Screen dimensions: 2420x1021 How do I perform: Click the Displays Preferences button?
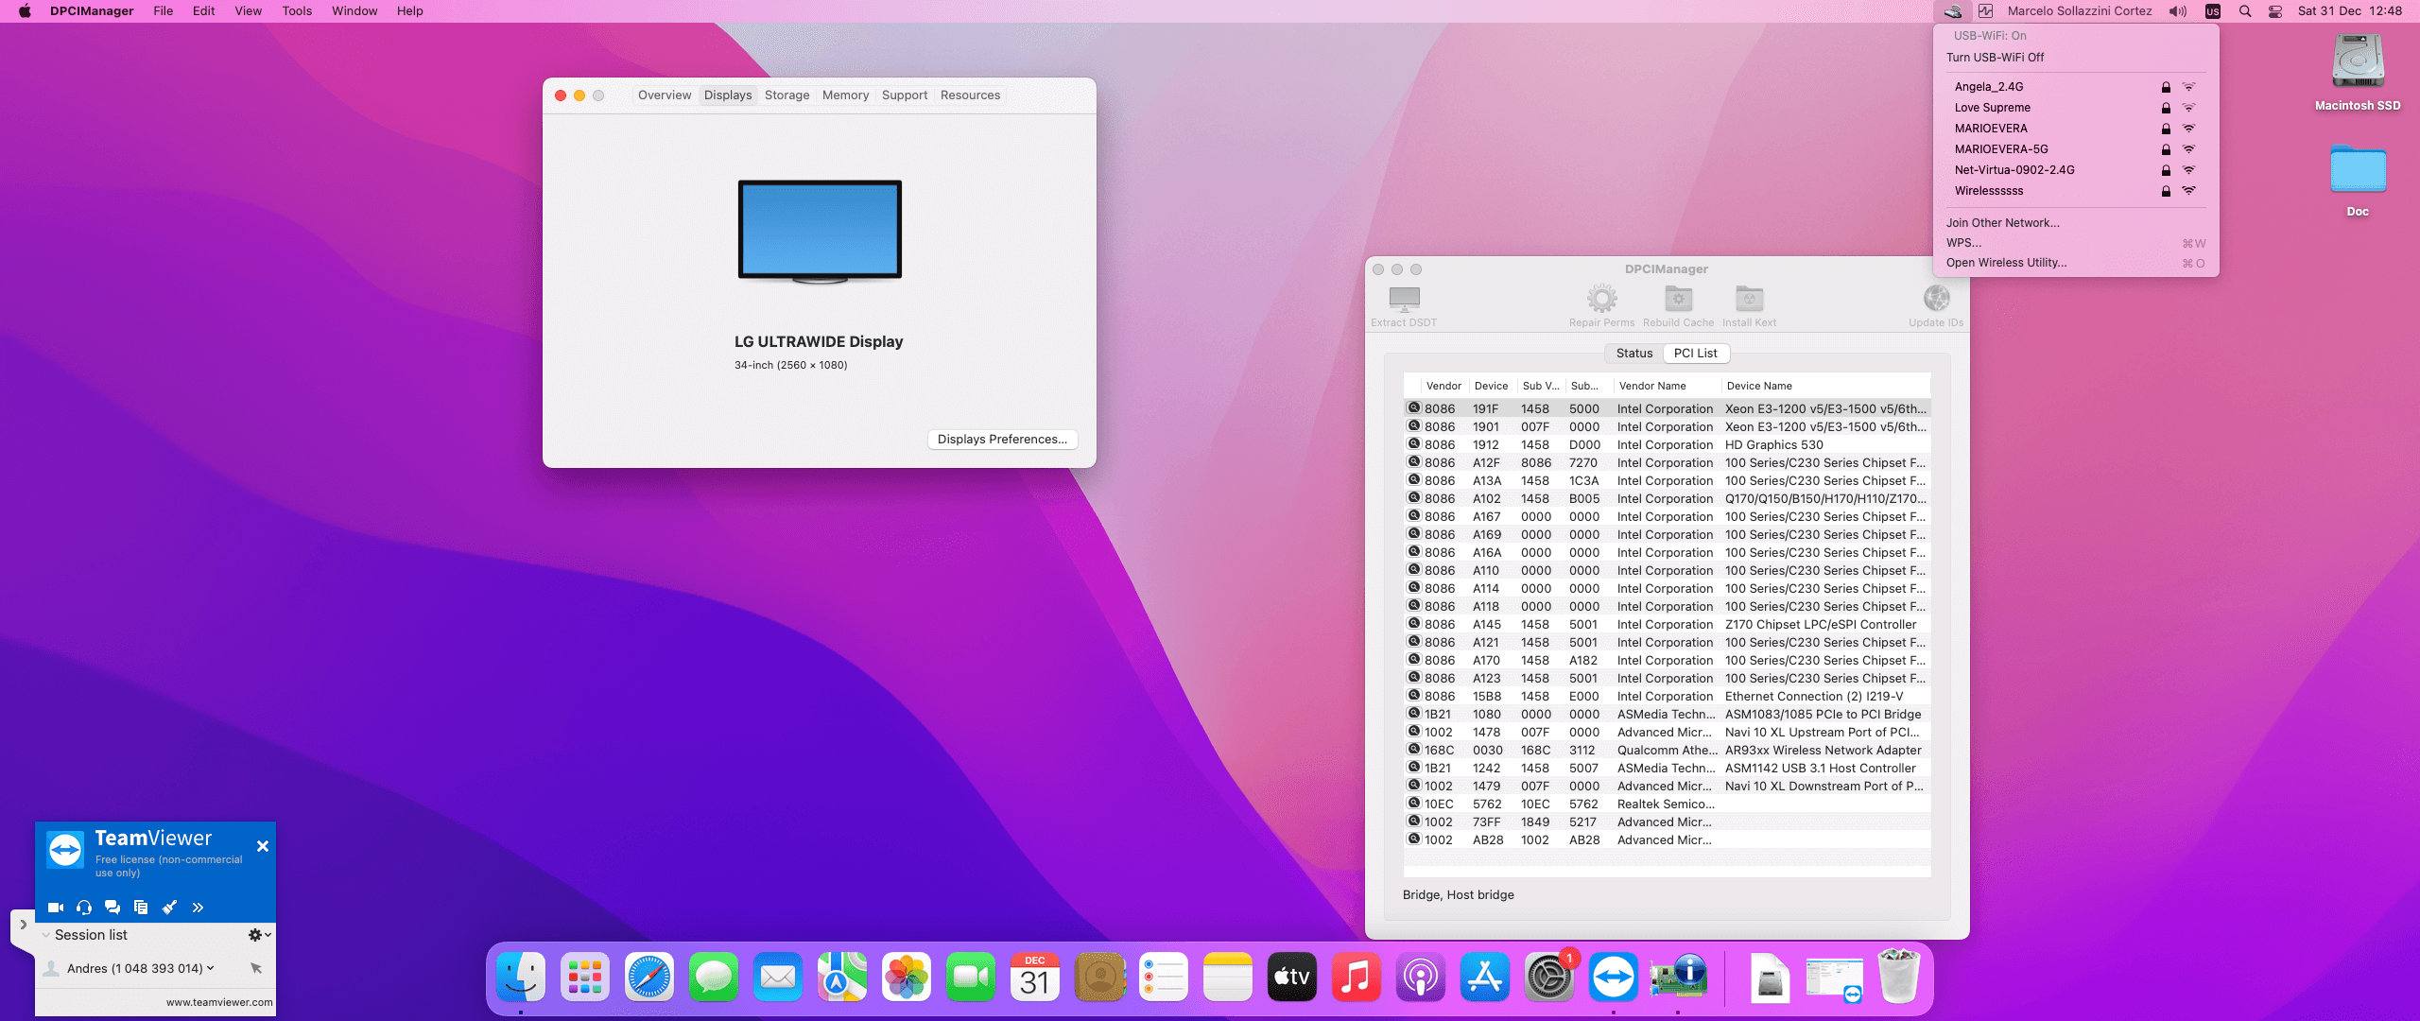point(1002,440)
